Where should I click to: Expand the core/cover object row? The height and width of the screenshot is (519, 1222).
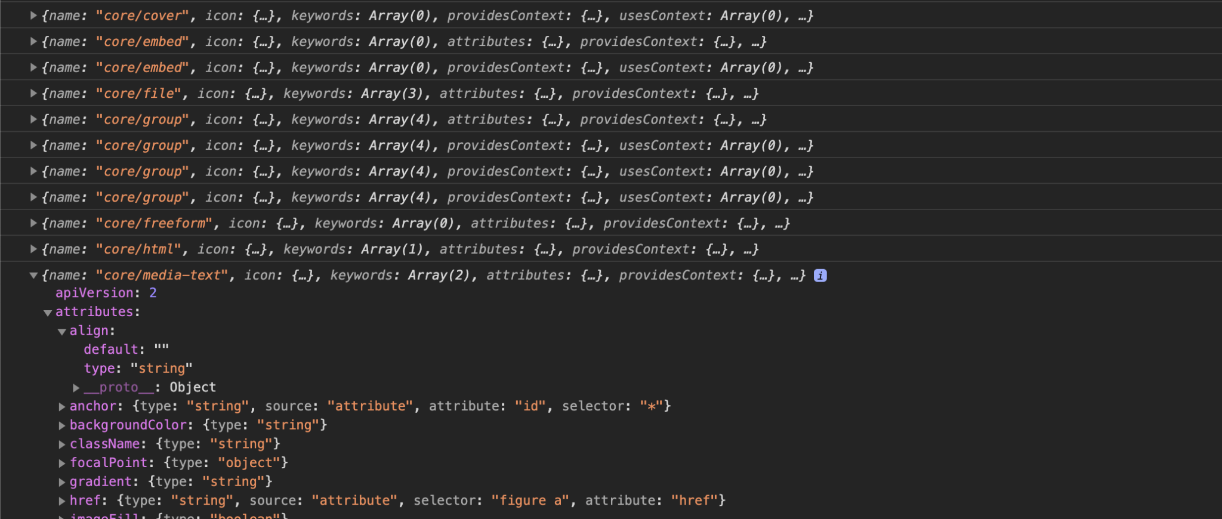click(34, 16)
